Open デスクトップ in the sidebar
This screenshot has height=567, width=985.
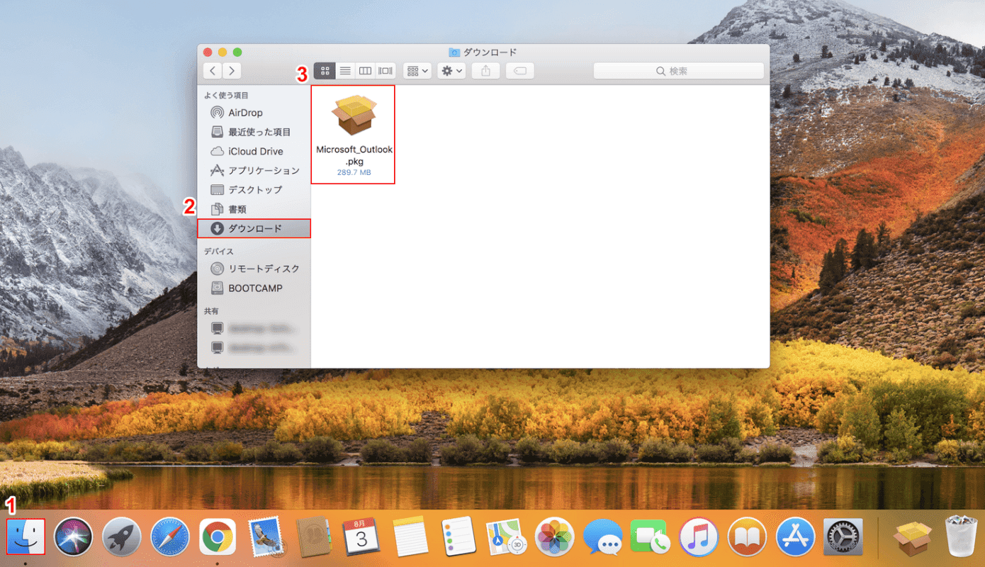(254, 189)
